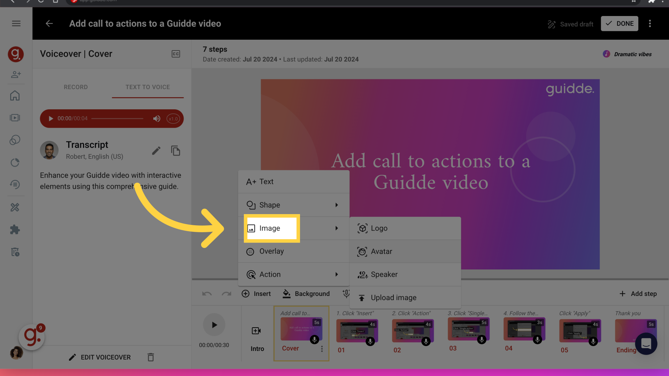Mute the voiceover audio volume icon
The width and height of the screenshot is (669, 376).
coord(156,118)
